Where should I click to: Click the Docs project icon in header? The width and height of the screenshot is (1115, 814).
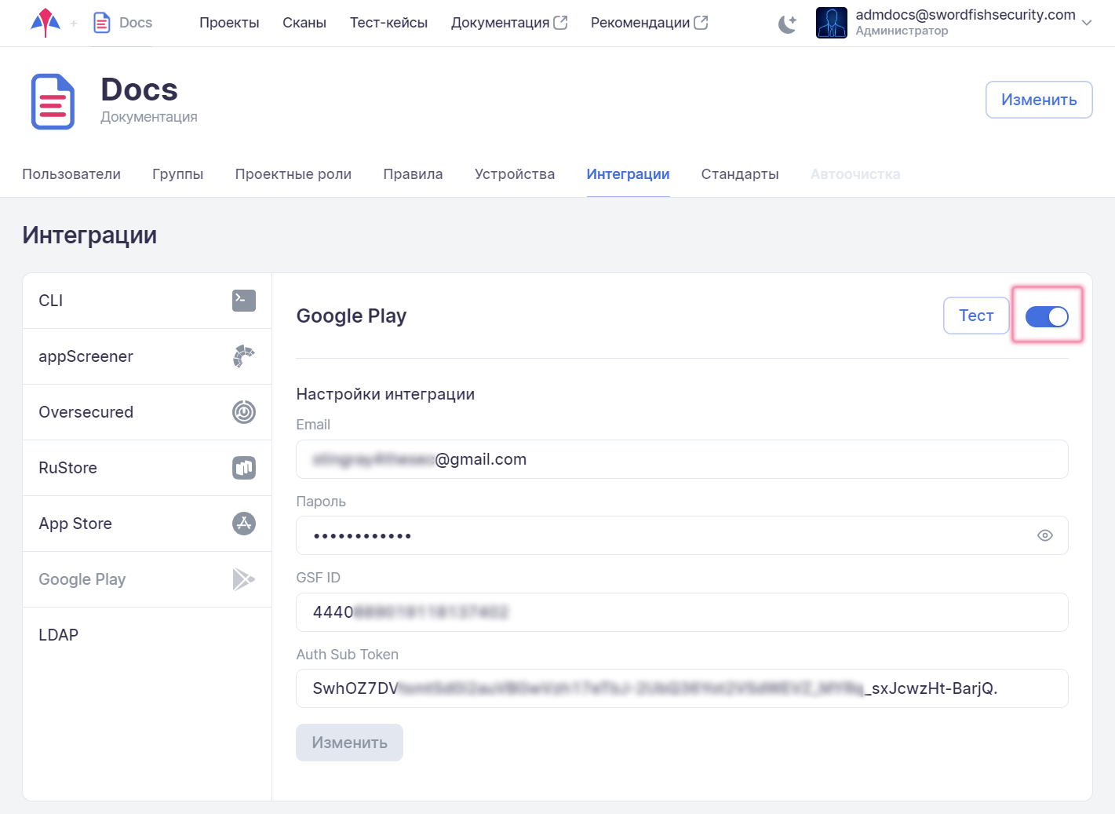click(102, 23)
